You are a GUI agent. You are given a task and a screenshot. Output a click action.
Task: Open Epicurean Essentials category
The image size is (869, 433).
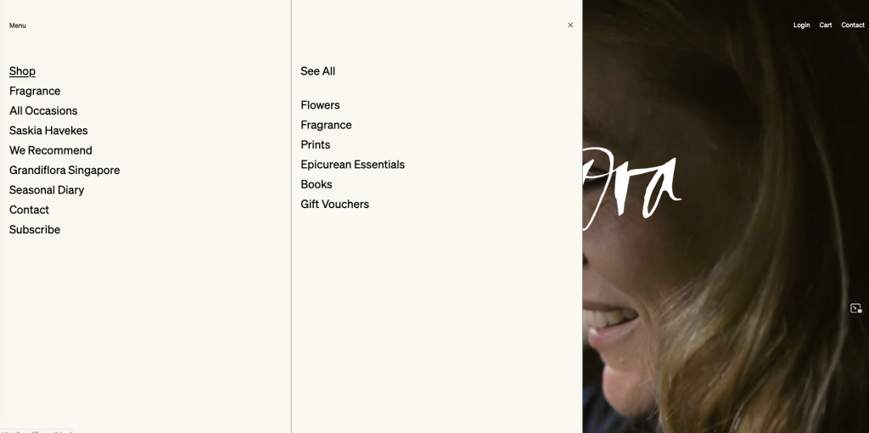click(x=353, y=165)
